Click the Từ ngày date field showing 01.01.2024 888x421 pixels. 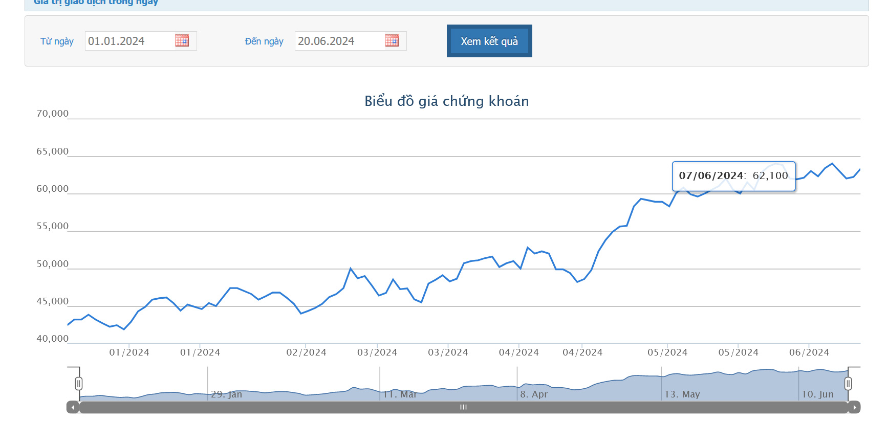(x=141, y=41)
